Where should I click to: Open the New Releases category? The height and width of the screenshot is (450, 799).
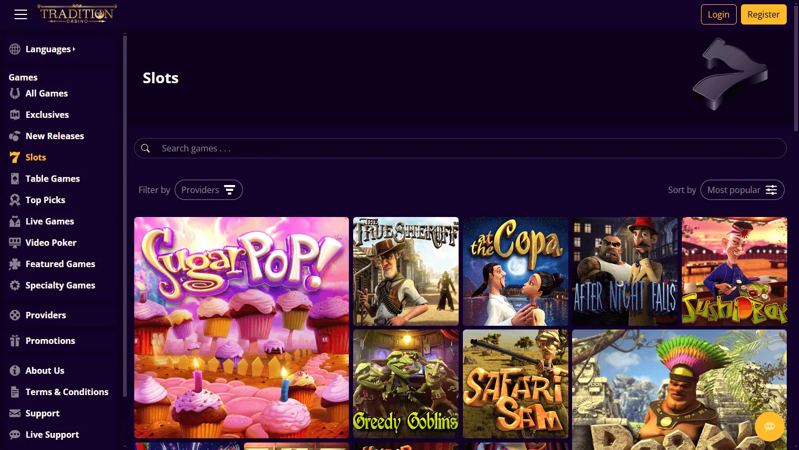pyautogui.click(x=55, y=136)
